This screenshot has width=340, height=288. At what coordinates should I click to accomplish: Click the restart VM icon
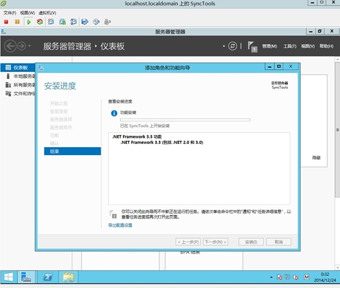pyautogui.click(x=40, y=22)
